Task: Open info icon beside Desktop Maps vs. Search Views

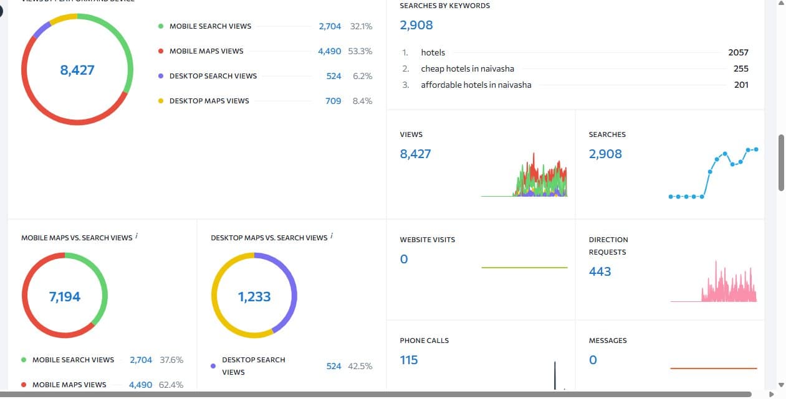Action: (332, 236)
